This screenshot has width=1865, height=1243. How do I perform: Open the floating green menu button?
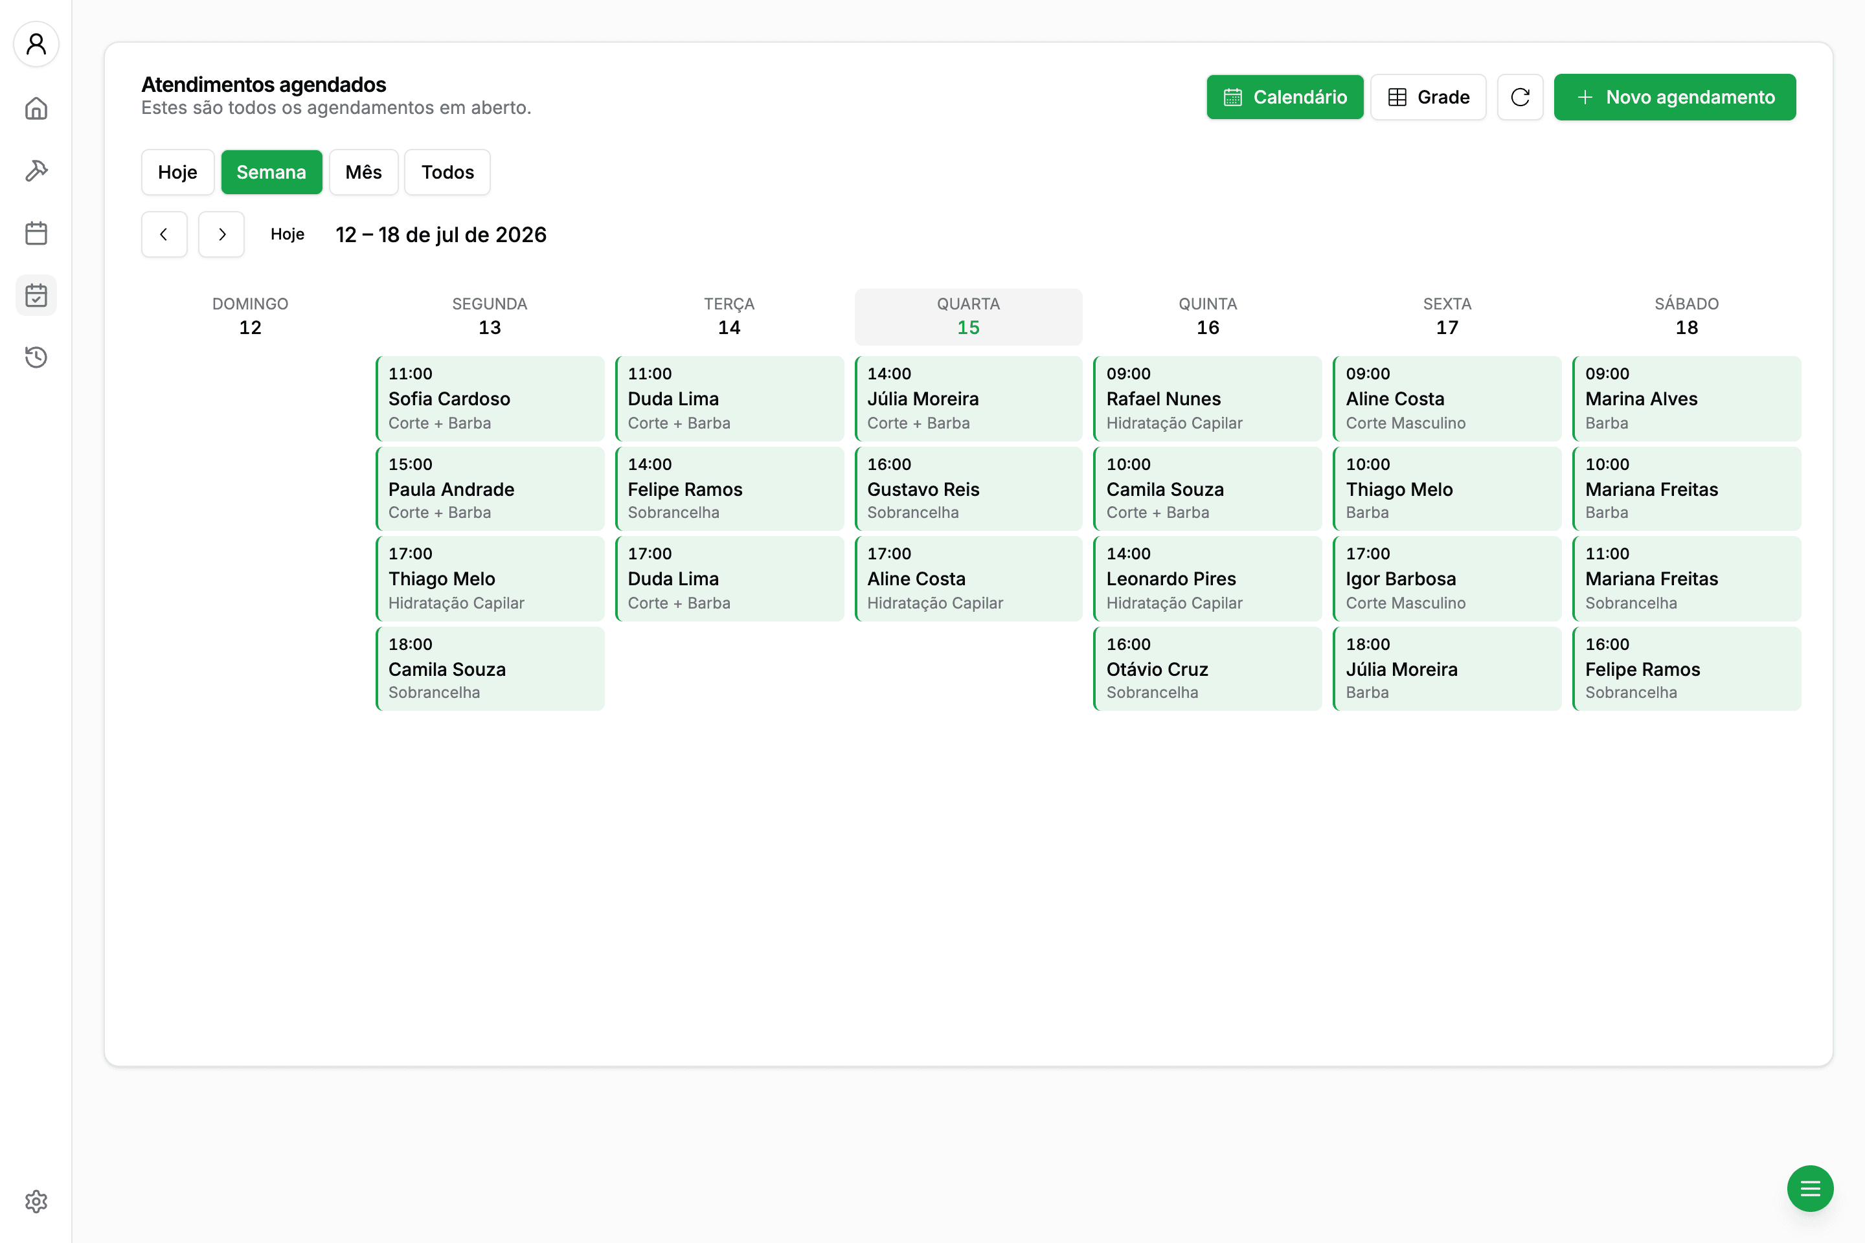[x=1809, y=1187]
